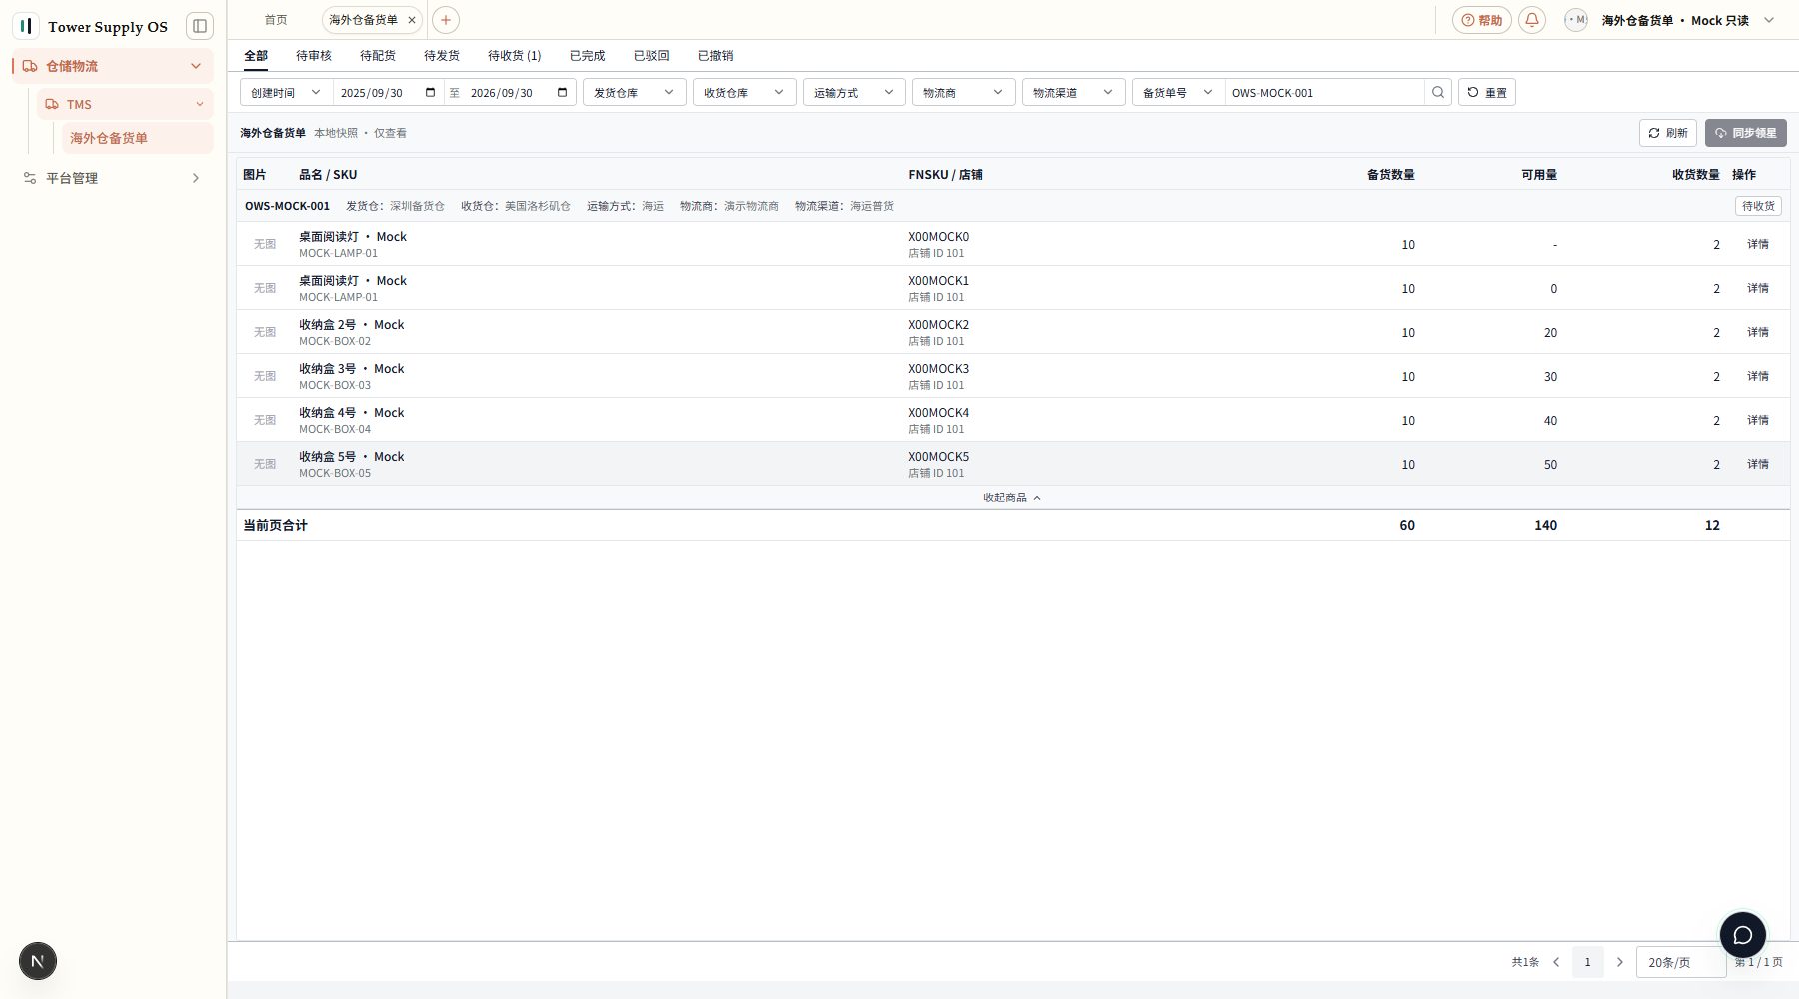1799x999 pixels.
Task: Open the 发货仓库 dropdown
Action: click(635, 93)
